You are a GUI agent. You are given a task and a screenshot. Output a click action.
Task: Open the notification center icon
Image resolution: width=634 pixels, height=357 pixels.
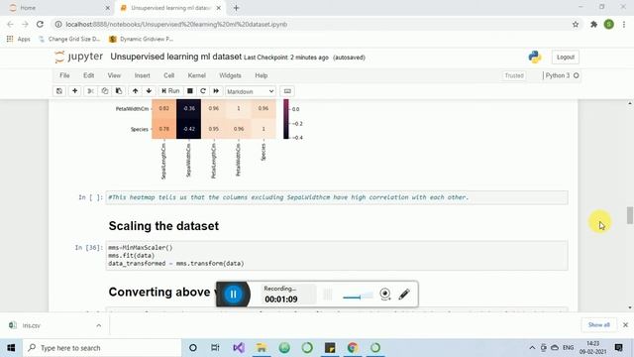618,348
